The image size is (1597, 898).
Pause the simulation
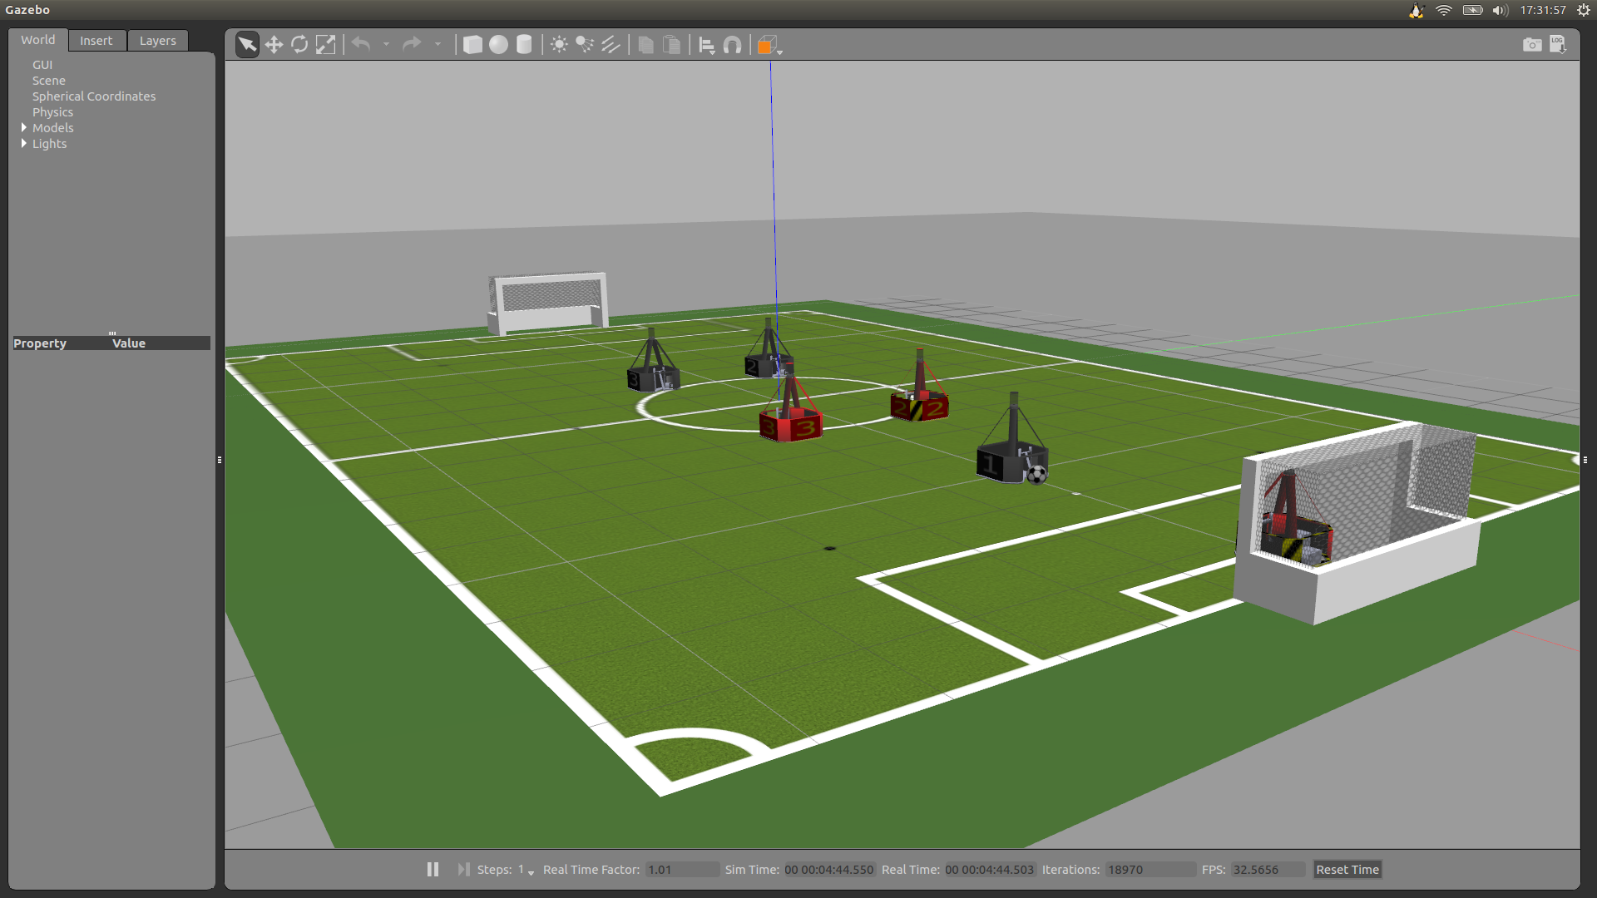tap(433, 869)
